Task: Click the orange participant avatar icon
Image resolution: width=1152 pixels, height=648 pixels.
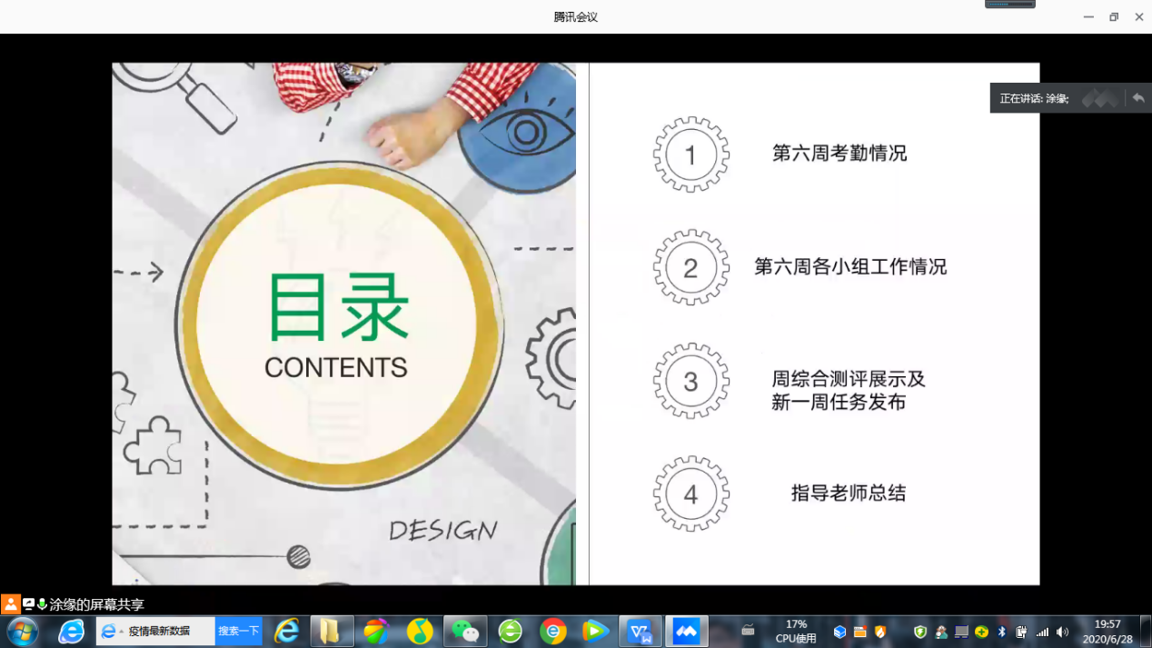Action: [11, 604]
